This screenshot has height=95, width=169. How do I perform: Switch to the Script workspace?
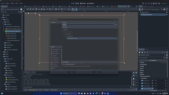tap(83, 3)
